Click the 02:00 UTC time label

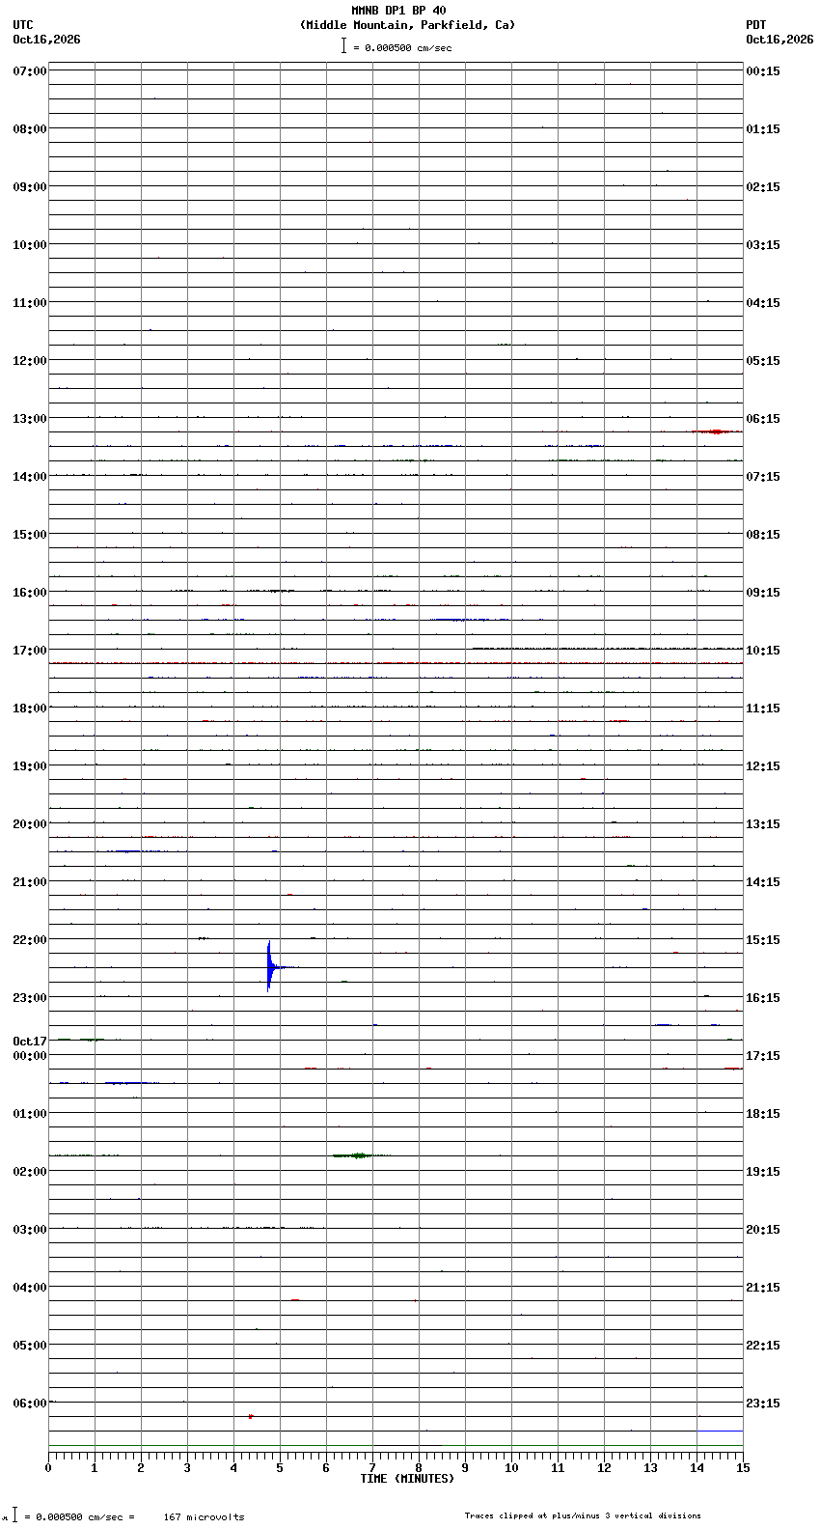30,1172
